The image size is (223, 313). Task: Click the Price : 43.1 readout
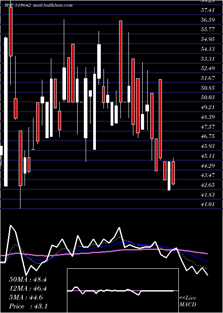coord(28,306)
